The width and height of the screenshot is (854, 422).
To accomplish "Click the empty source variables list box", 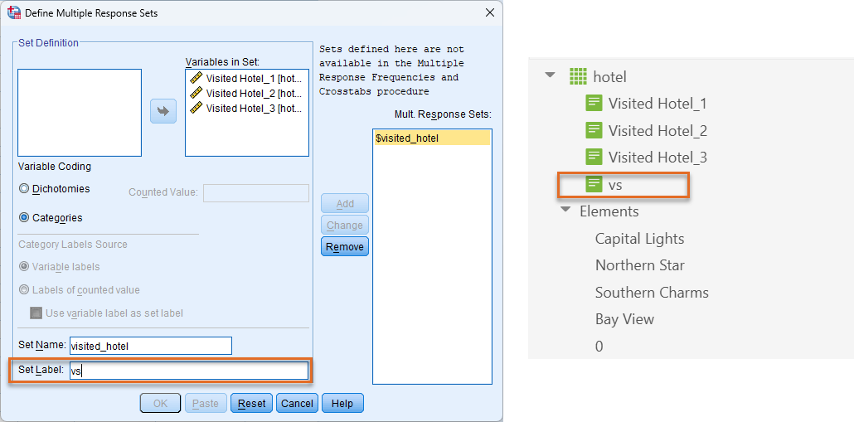I will tap(80, 113).
